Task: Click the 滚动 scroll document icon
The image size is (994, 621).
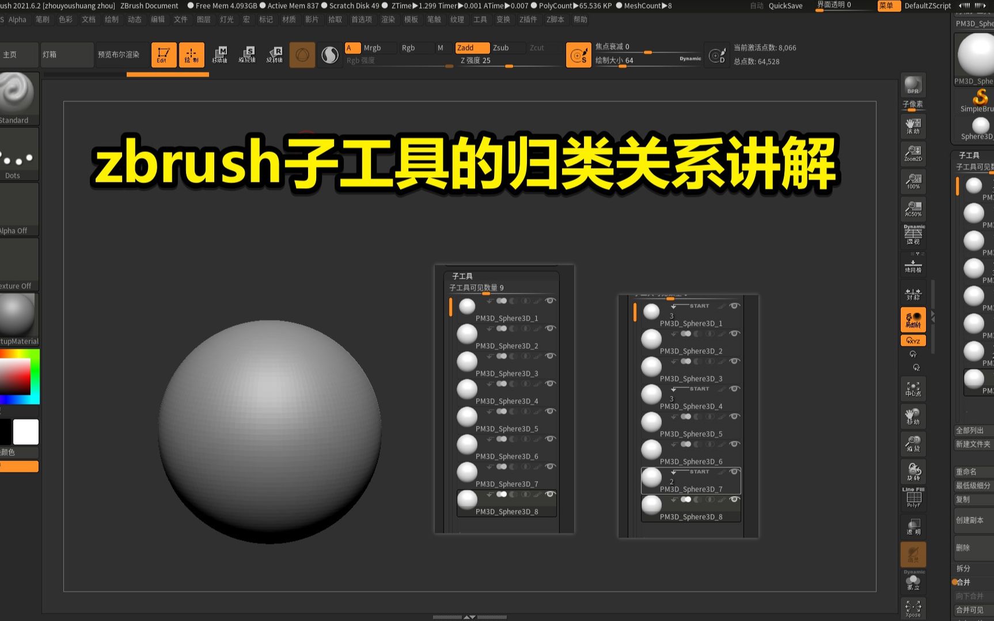Action: point(913,126)
